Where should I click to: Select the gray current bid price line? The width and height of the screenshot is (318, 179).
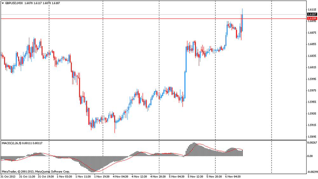tap(127, 14)
